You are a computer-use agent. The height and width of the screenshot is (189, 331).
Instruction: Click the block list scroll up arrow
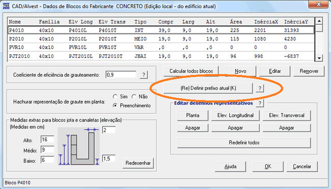[319, 21]
